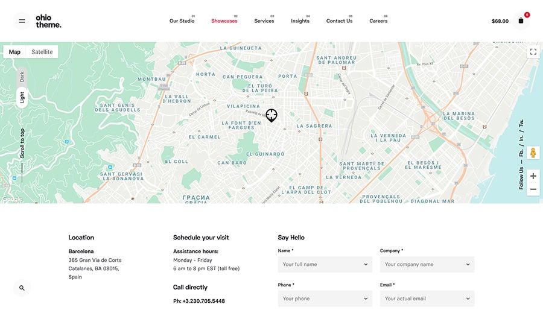
Task: Open the hamburger menu icon
Action: pyautogui.click(x=22, y=21)
